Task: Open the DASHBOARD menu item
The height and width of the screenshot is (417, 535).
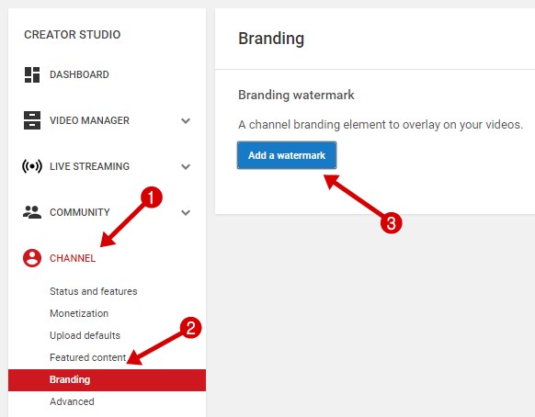Action: 79,74
